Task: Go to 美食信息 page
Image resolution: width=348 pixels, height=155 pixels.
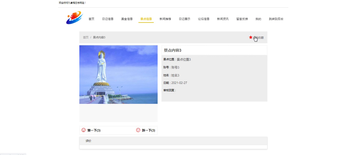Action: point(127,19)
